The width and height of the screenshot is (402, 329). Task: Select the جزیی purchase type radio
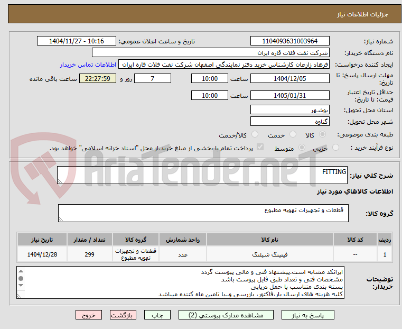335,148
